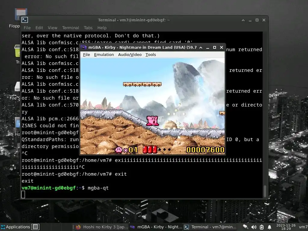This screenshot has width=308, height=231.
Task: Open the Tabs menu in Terminal
Action: [x=88, y=28]
